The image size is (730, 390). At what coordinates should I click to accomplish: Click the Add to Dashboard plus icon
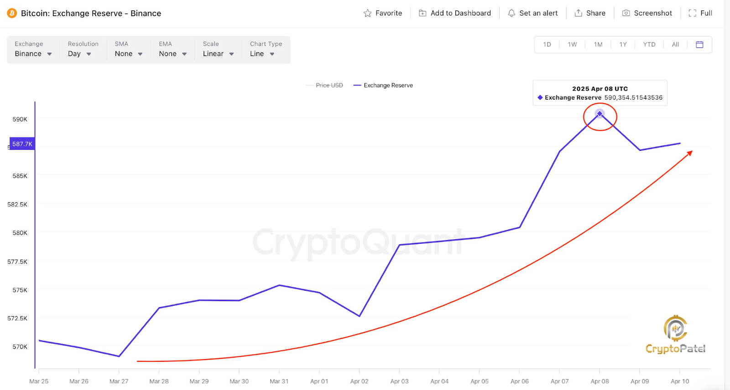422,13
